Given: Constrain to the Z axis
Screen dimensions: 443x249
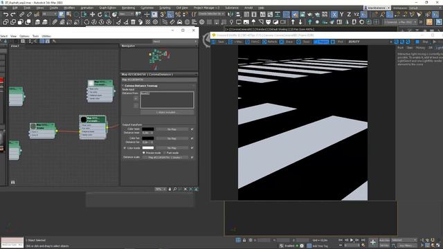Looking at the screenshot, I should click(x=349, y=15).
